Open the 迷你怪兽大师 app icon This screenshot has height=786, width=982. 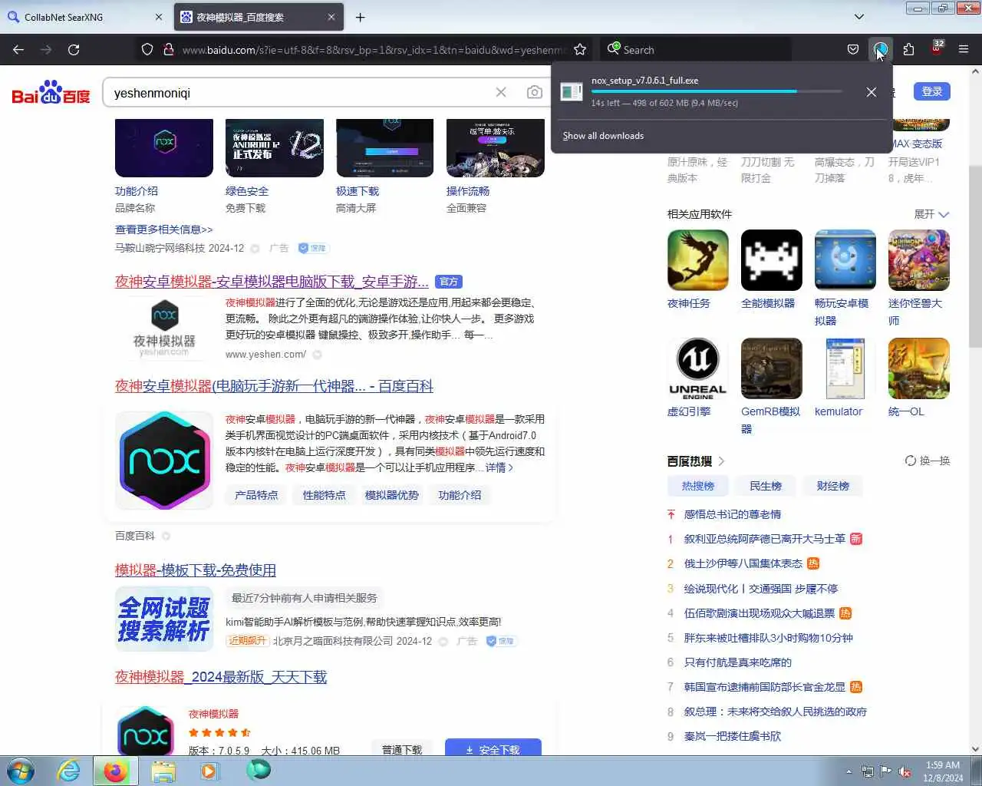(x=919, y=260)
